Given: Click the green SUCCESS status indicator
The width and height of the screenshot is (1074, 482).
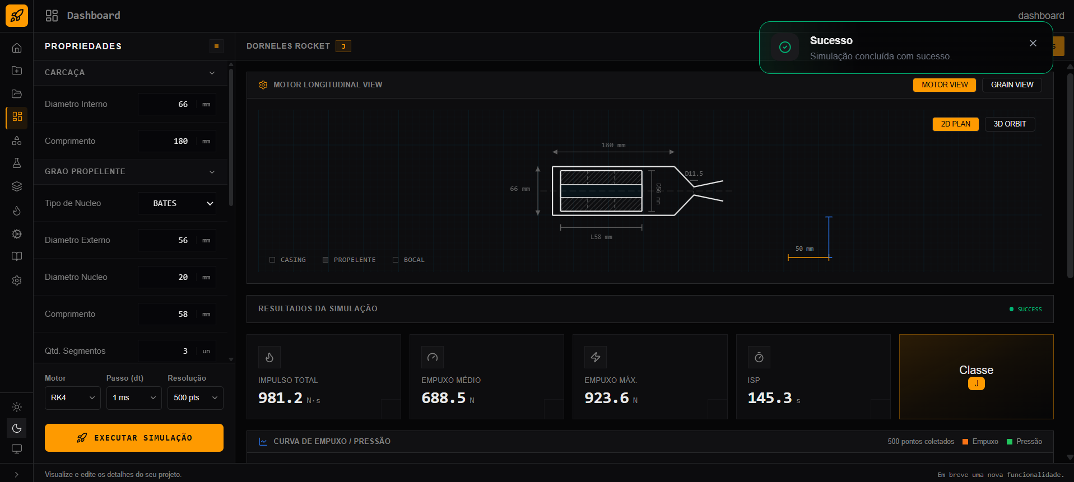Looking at the screenshot, I should (x=1025, y=309).
